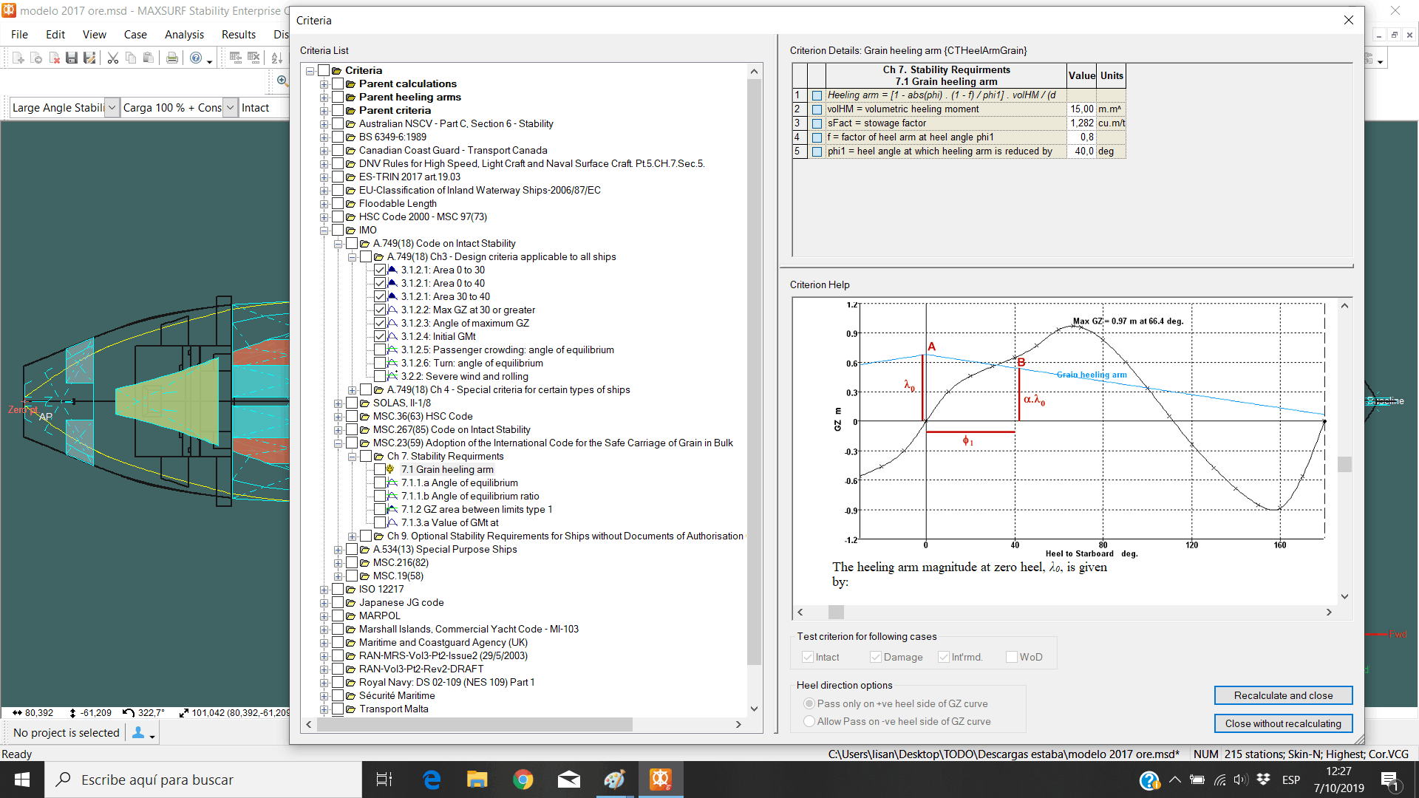The height and width of the screenshot is (798, 1419).
Task: Click the Copy toolbar icon
Action: click(131, 58)
